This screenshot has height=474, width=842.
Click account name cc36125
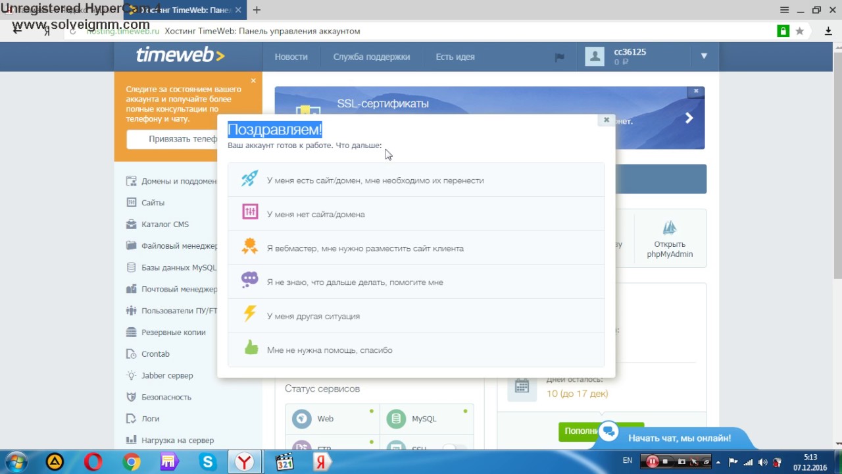pyautogui.click(x=630, y=52)
